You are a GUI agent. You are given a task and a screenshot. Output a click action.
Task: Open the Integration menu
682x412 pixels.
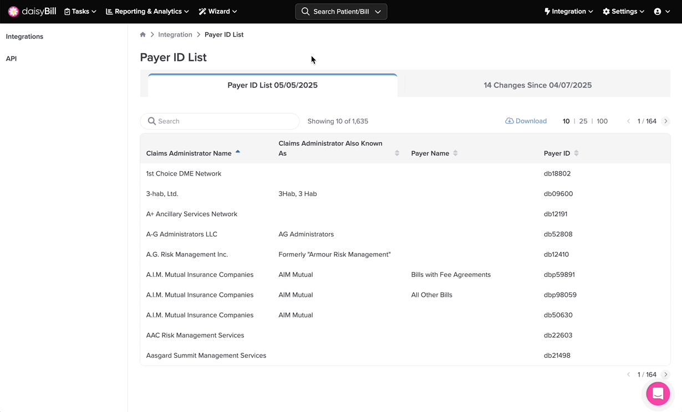coord(568,11)
